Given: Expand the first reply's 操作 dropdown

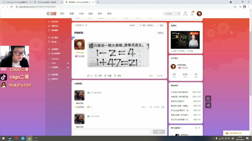Looking at the screenshot, I should point(144,107).
